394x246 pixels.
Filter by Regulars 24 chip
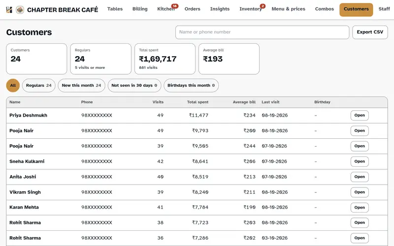[x=39, y=85]
